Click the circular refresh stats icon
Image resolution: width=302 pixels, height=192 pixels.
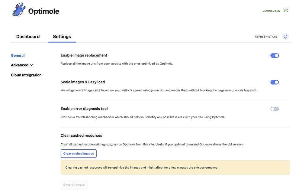coord(285,37)
